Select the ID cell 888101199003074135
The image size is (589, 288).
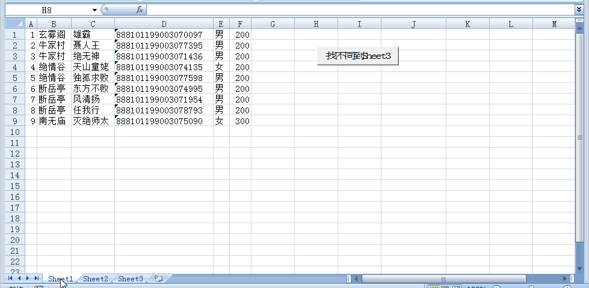(164, 67)
